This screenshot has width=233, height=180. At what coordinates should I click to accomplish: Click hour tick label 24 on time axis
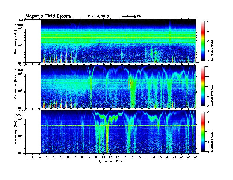tap(196, 157)
